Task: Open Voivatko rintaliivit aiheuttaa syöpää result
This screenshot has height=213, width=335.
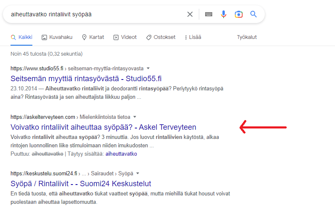Action: tap(103, 127)
